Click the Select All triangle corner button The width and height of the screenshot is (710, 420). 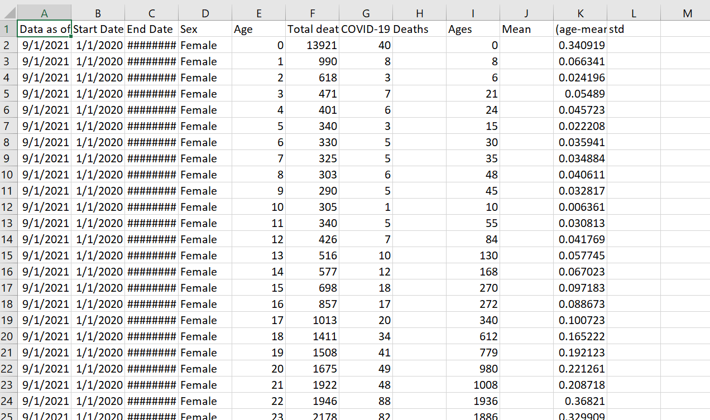point(8,12)
